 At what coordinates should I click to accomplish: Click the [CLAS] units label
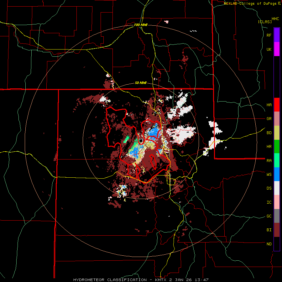265,22
